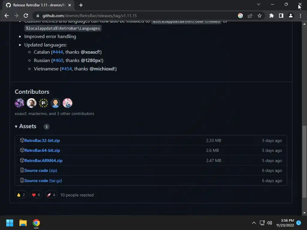
Task: Click the '2.47 MB' file size
Action: pos(213,161)
